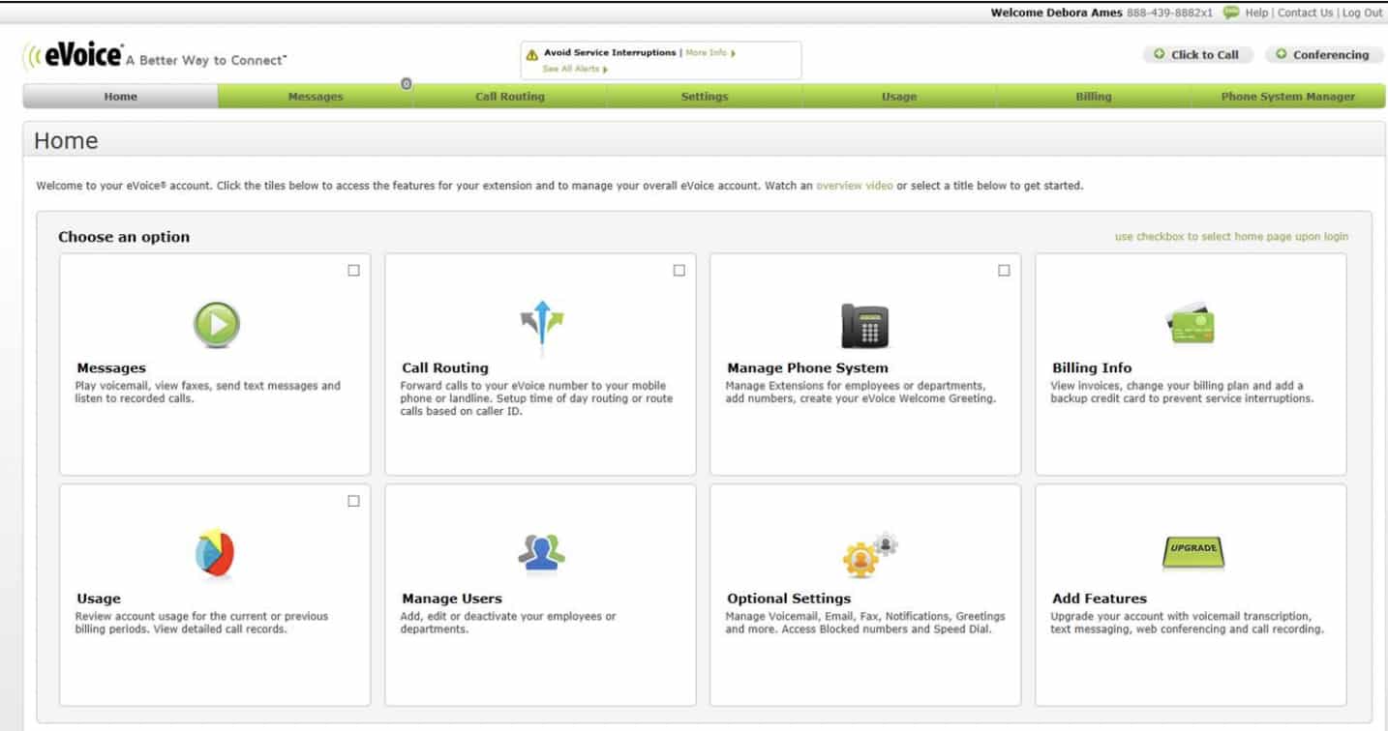The width and height of the screenshot is (1388, 731).
Task: Follow the More Info alert link
Action: (x=709, y=53)
